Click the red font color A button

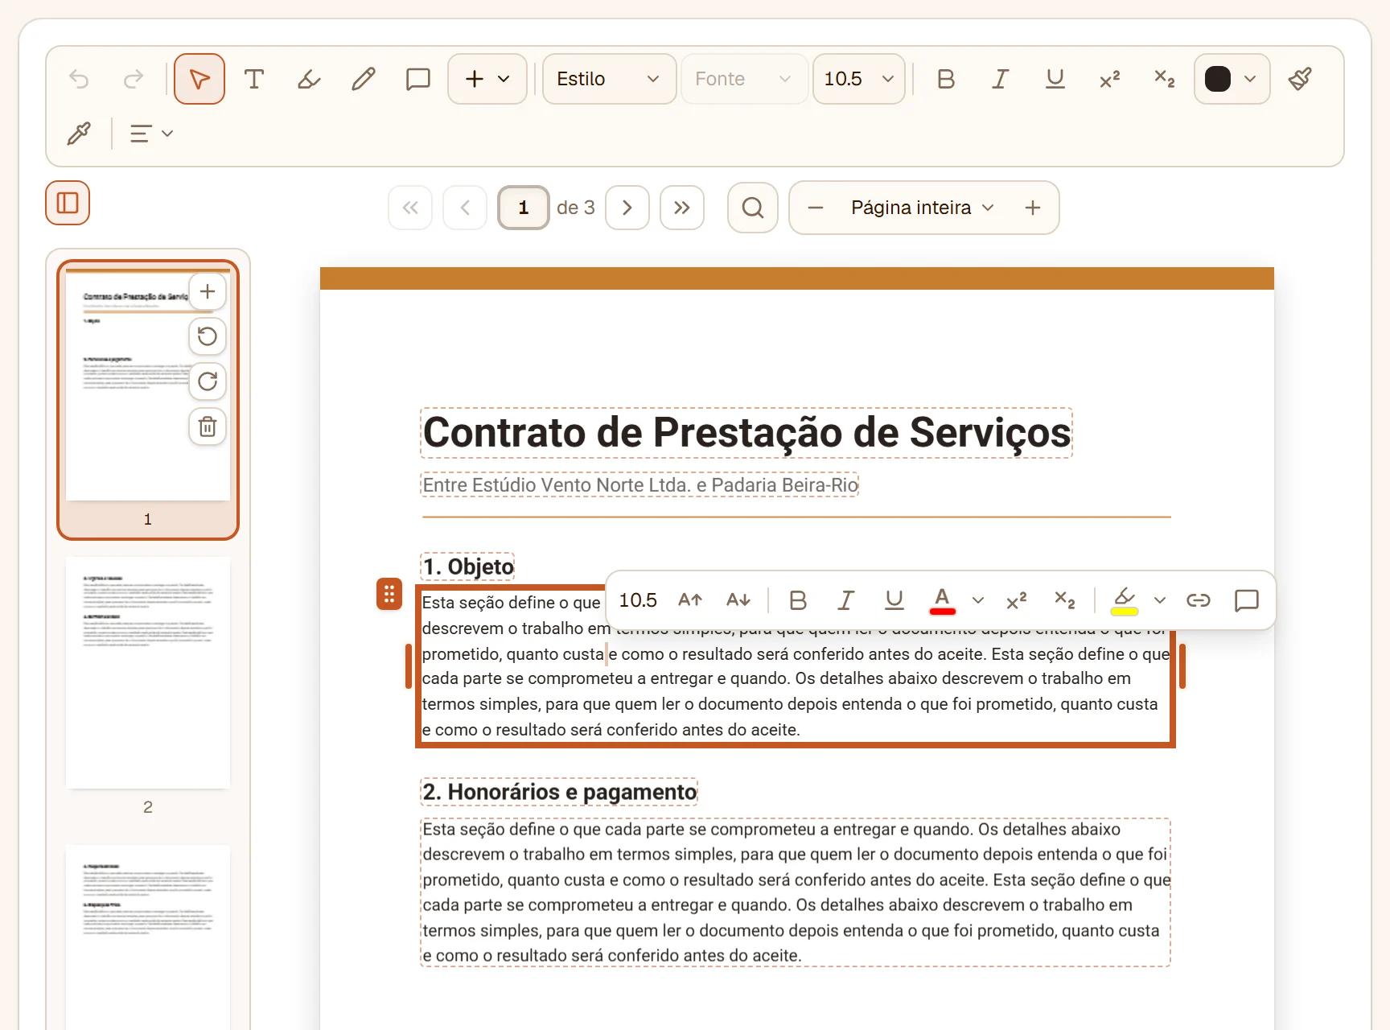tap(943, 600)
